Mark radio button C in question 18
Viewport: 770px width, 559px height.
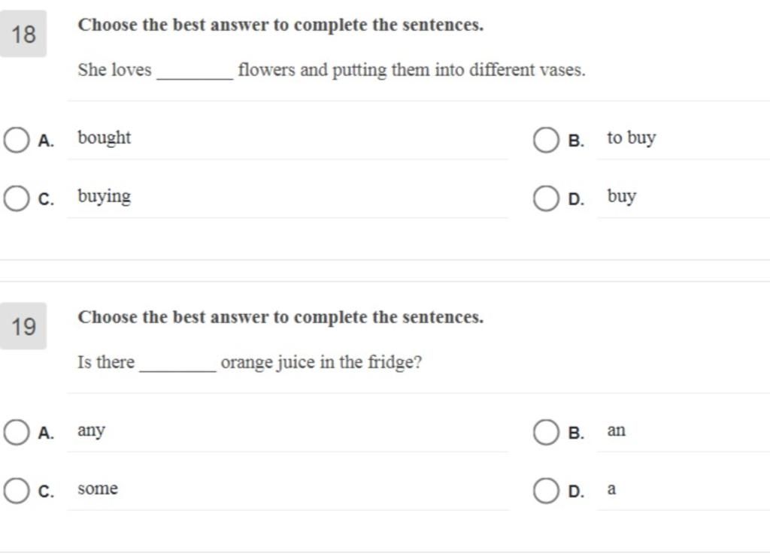coord(16,199)
